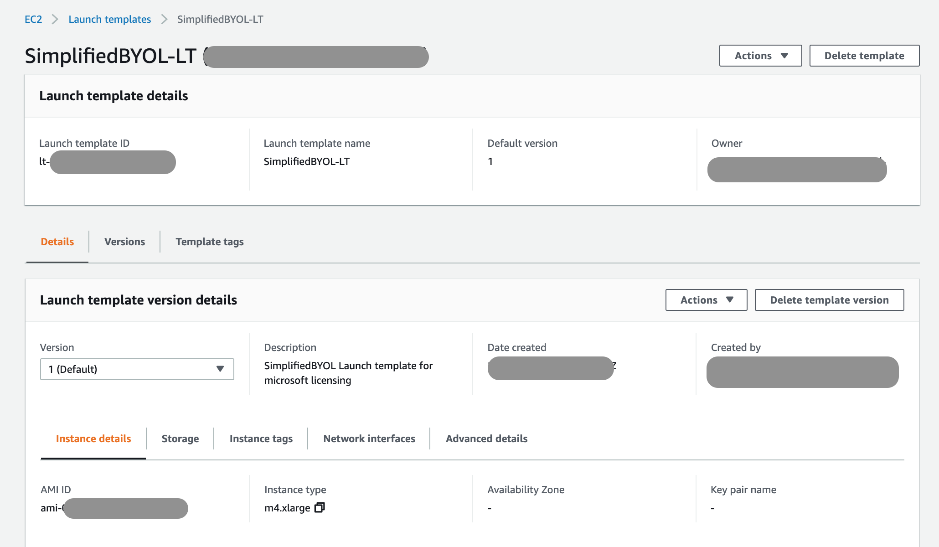The width and height of the screenshot is (939, 547).
Task: Expand the Version 1 (Default) selector
Action: pos(137,369)
